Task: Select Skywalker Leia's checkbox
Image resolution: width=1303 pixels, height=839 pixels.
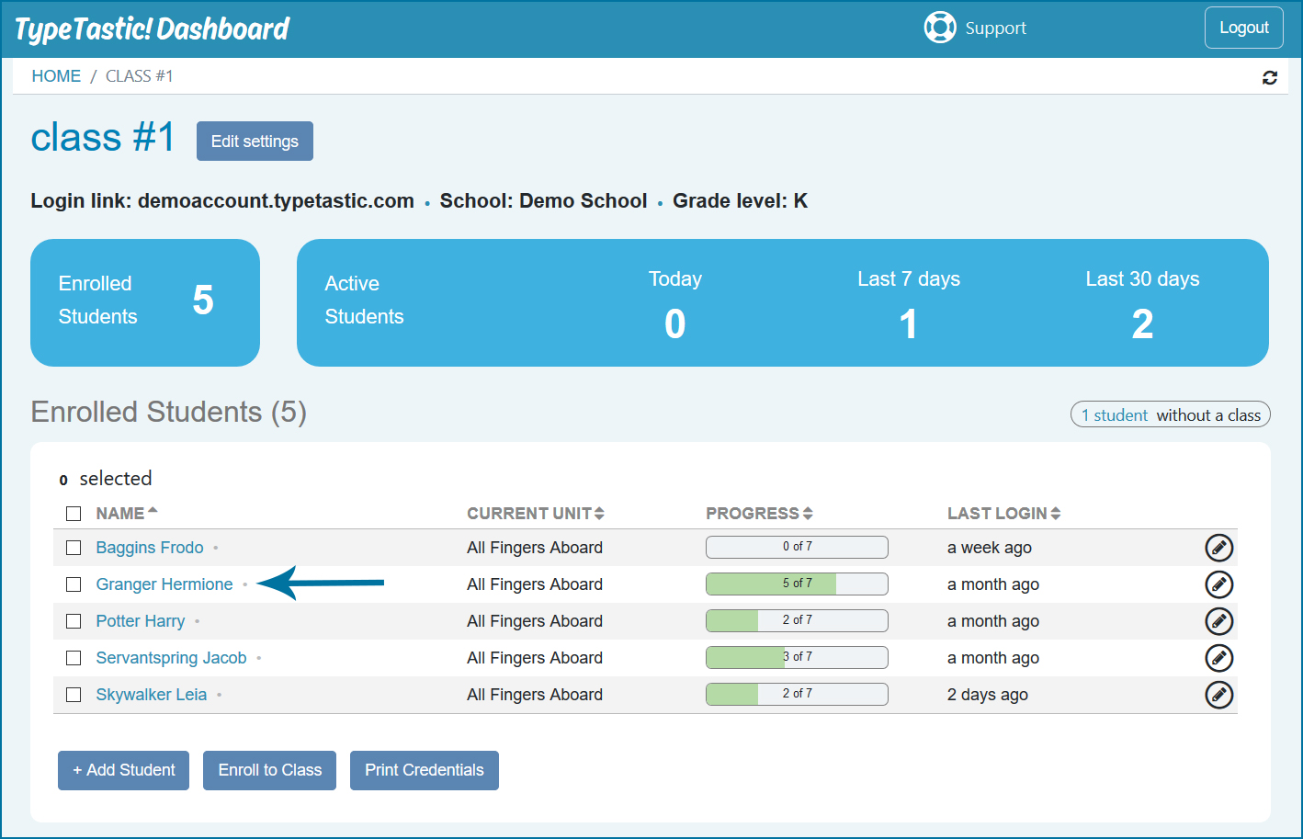Action: click(74, 695)
